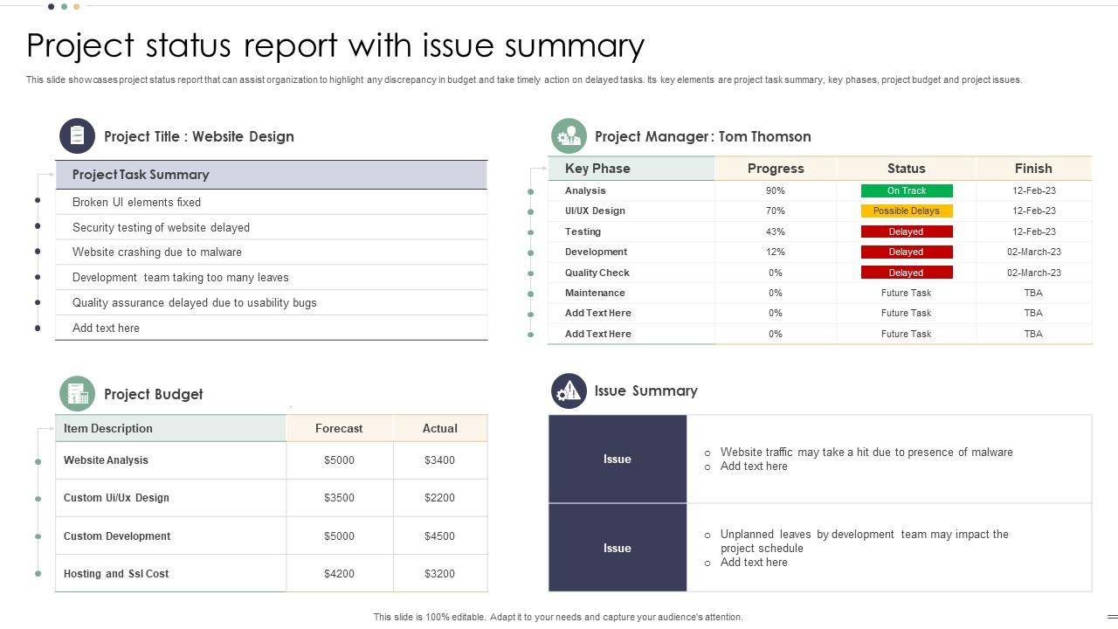Open the Issue Summary warning icon
This screenshot has width=1118, height=629.
pos(569,391)
